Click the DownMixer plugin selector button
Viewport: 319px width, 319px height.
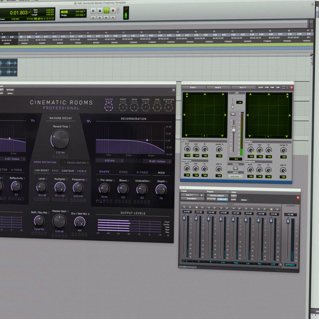pyautogui.click(x=192, y=199)
